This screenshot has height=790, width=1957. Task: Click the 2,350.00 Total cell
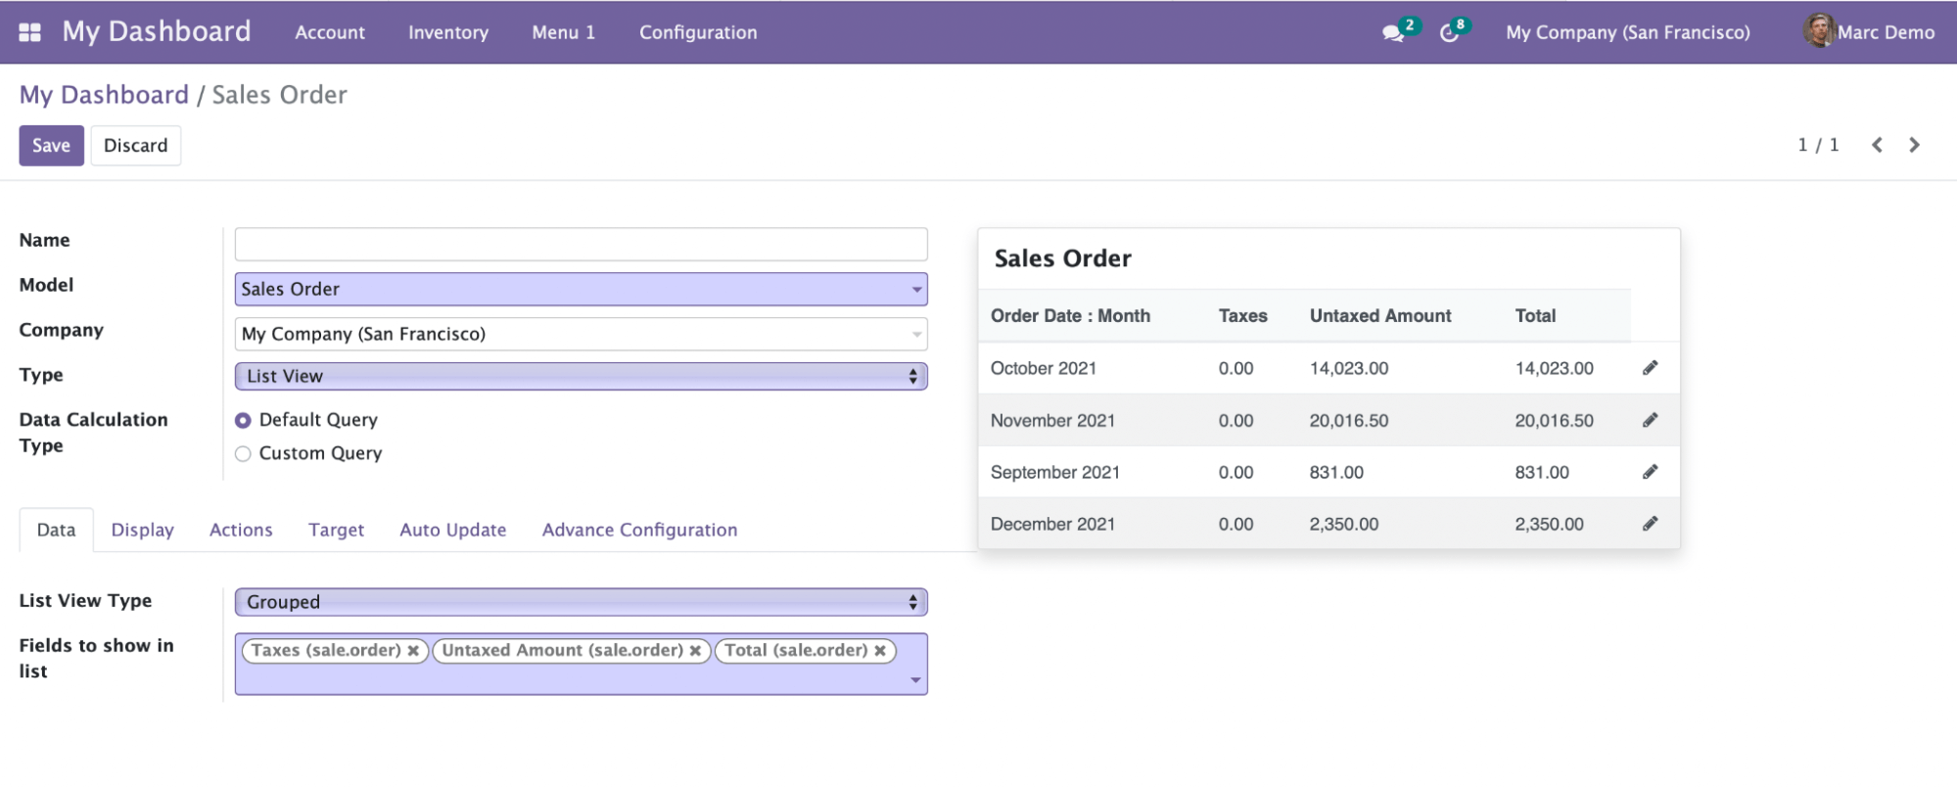(1549, 524)
